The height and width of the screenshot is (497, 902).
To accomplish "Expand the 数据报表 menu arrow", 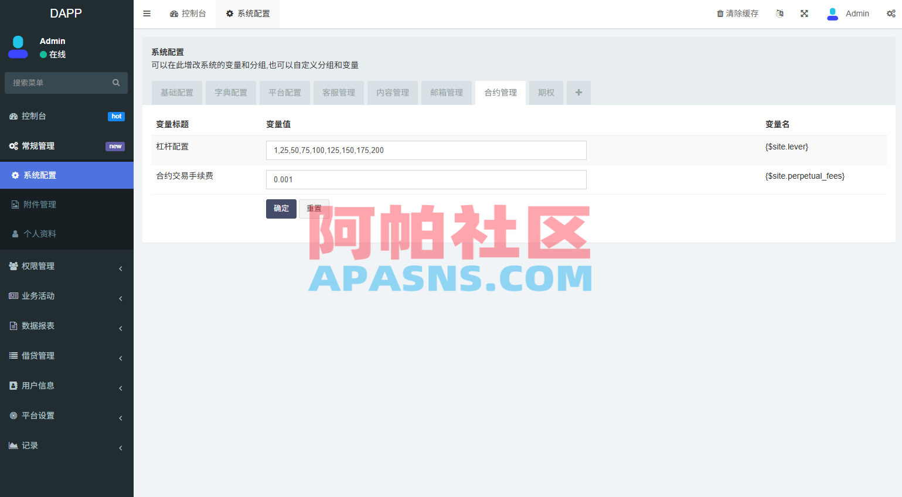I will [121, 328].
